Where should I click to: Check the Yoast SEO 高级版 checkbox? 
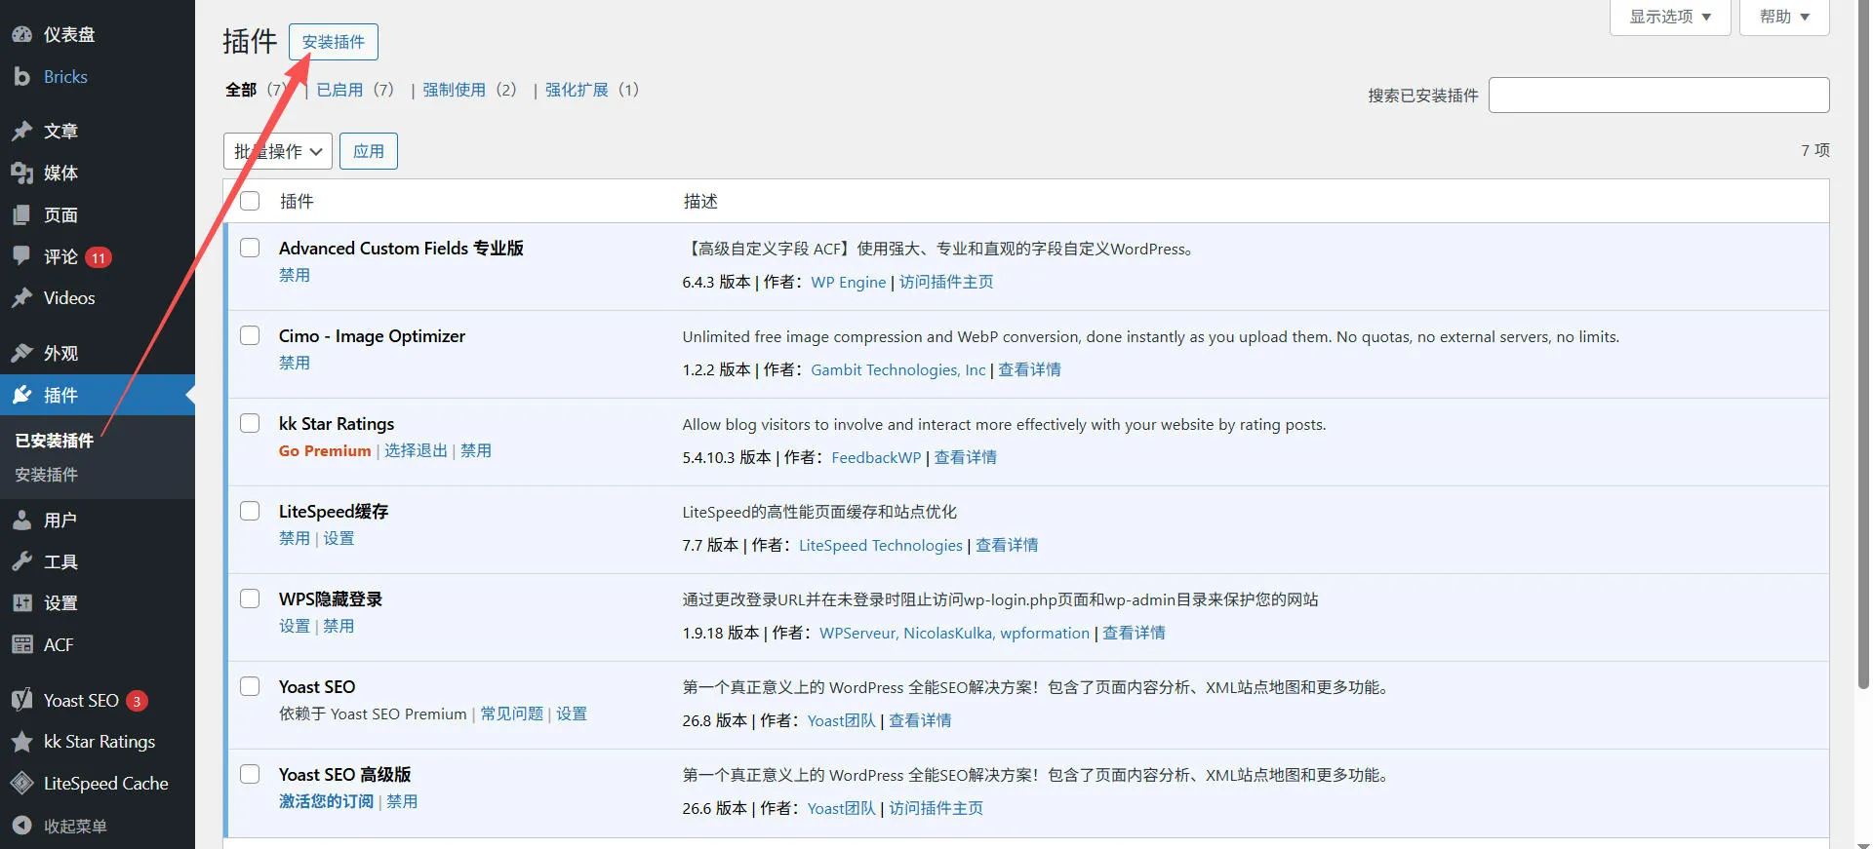coord(251,774)
